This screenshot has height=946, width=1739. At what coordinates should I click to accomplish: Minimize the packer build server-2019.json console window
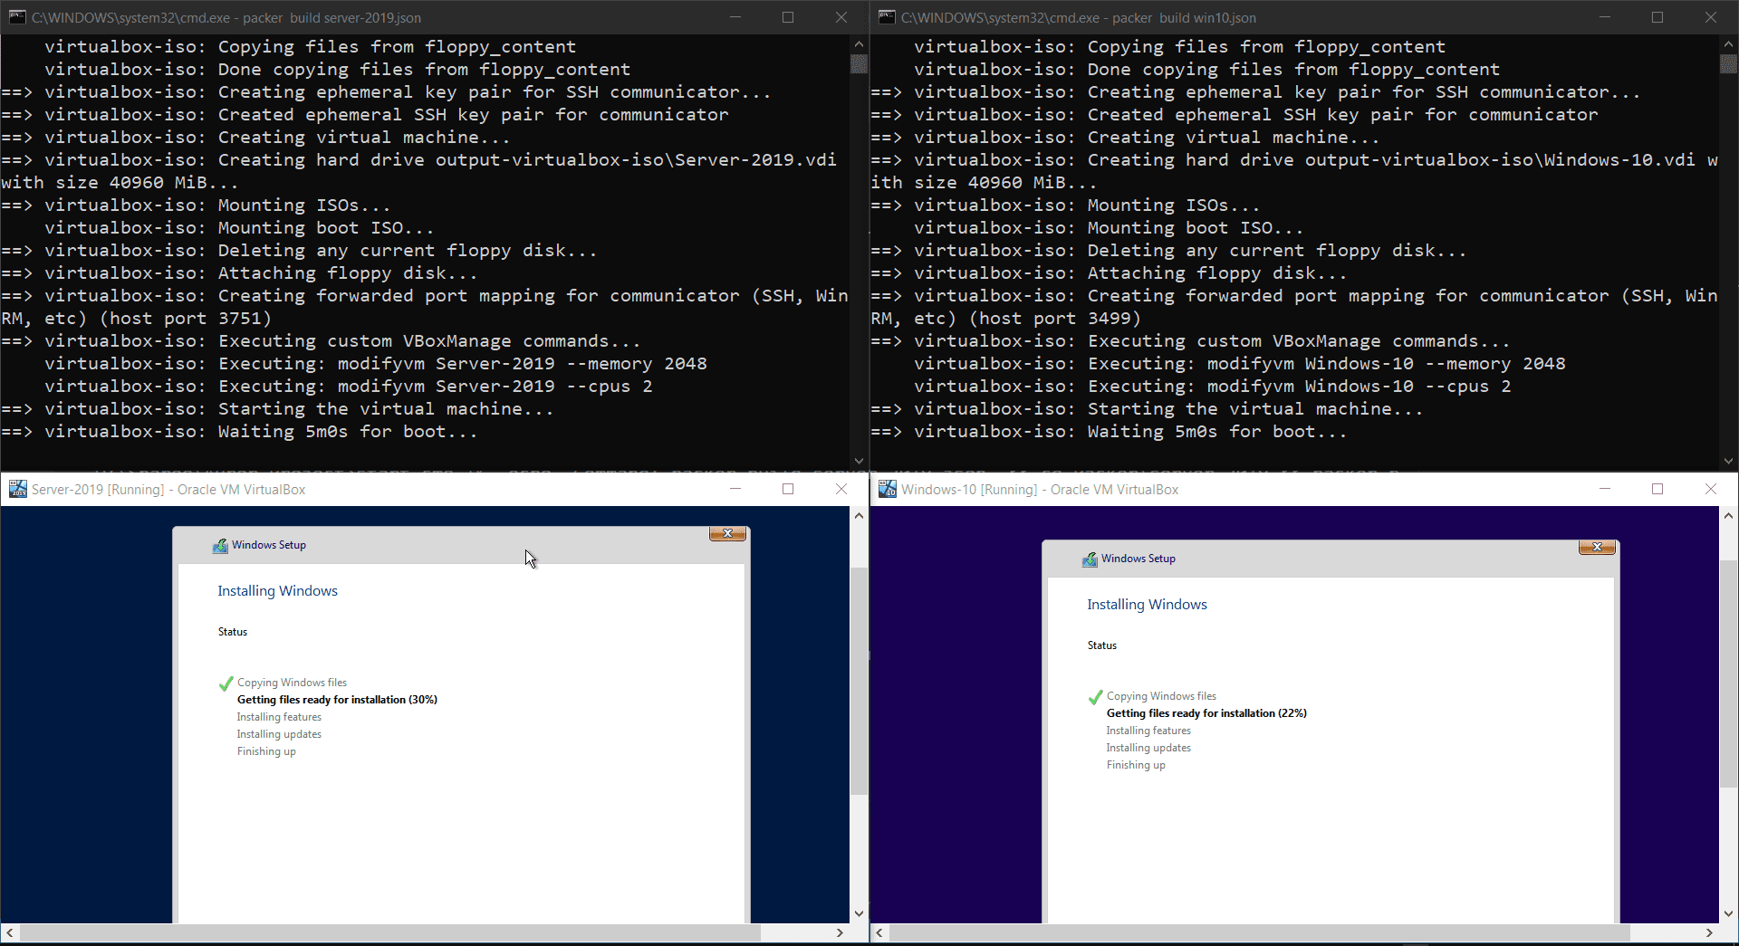tap(735, 17)
